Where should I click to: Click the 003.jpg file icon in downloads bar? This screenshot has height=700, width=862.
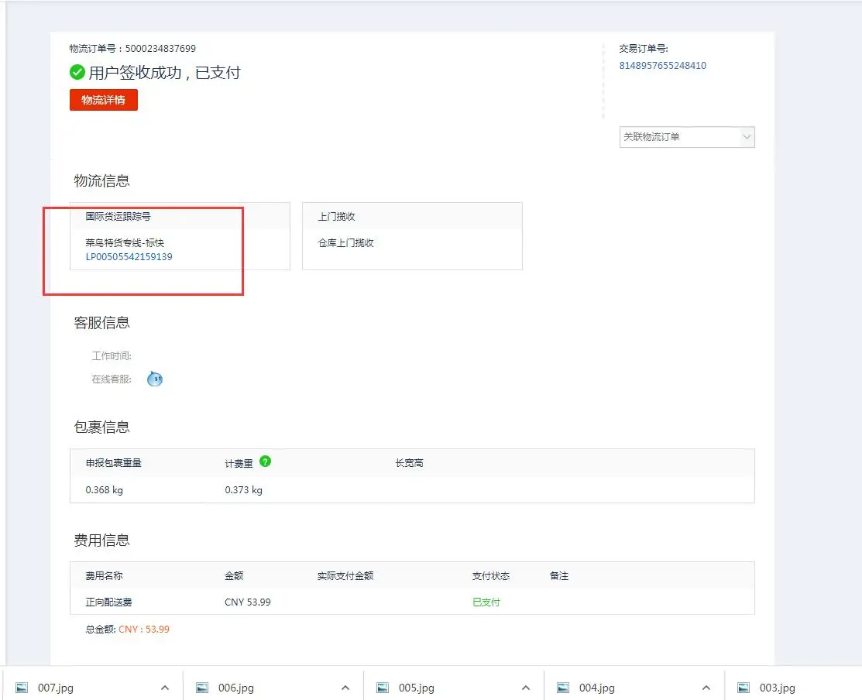[x=744, y=688]
